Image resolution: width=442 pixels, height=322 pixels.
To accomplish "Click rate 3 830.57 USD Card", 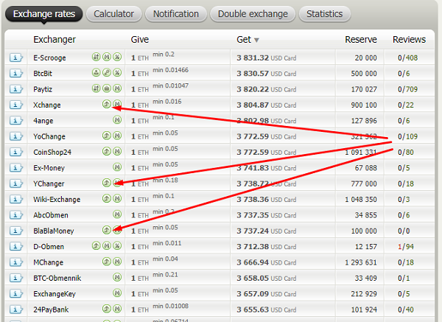I will pos(267,74).
